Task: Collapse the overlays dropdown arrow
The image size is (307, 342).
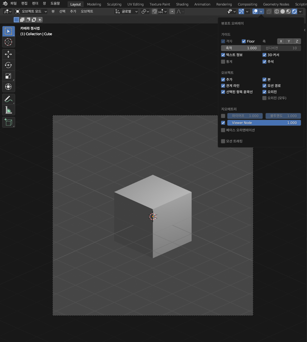Action: (261, 11)
